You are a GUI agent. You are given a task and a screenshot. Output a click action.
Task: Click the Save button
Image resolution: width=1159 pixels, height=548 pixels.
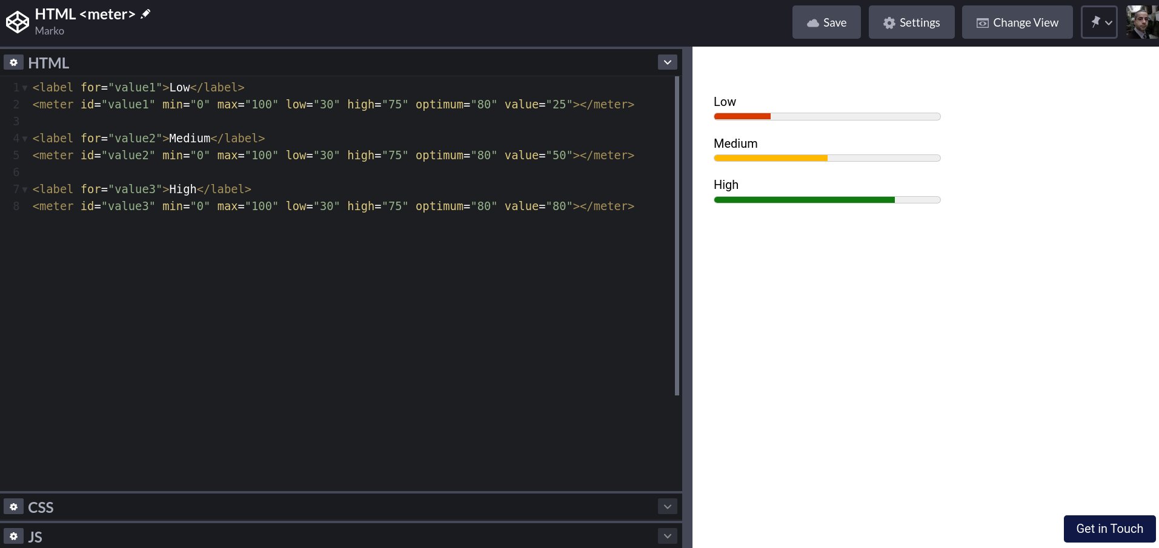(x=826, y=22)
